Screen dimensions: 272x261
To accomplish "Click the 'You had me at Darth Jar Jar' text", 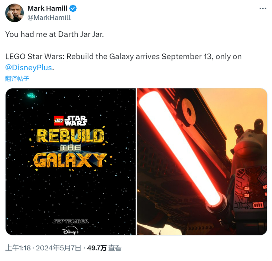I will coord(54,34).
